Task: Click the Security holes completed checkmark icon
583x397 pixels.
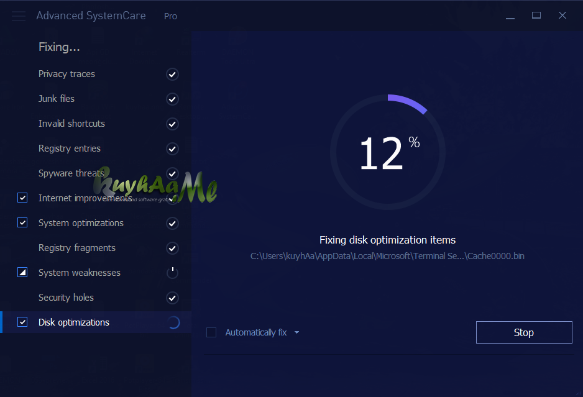Action: [172, 298]
